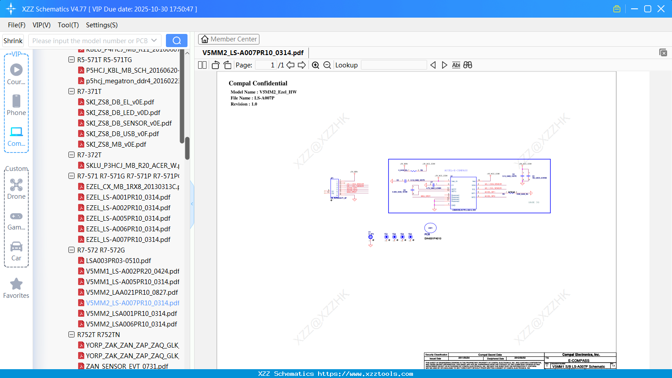The width and height of the screenshot is (672, 378).
Task: Open SKI_ZS8_DB_SENSOR_v0E.pdf
Action: tap(129, 123)
